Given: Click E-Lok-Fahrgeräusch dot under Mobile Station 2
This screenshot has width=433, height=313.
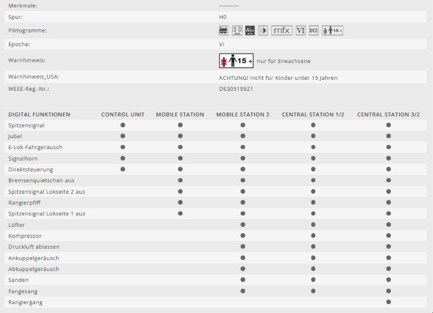Looking at the screenshot, I should click(242, 147).
